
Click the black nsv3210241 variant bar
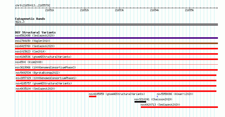(140, 102)
